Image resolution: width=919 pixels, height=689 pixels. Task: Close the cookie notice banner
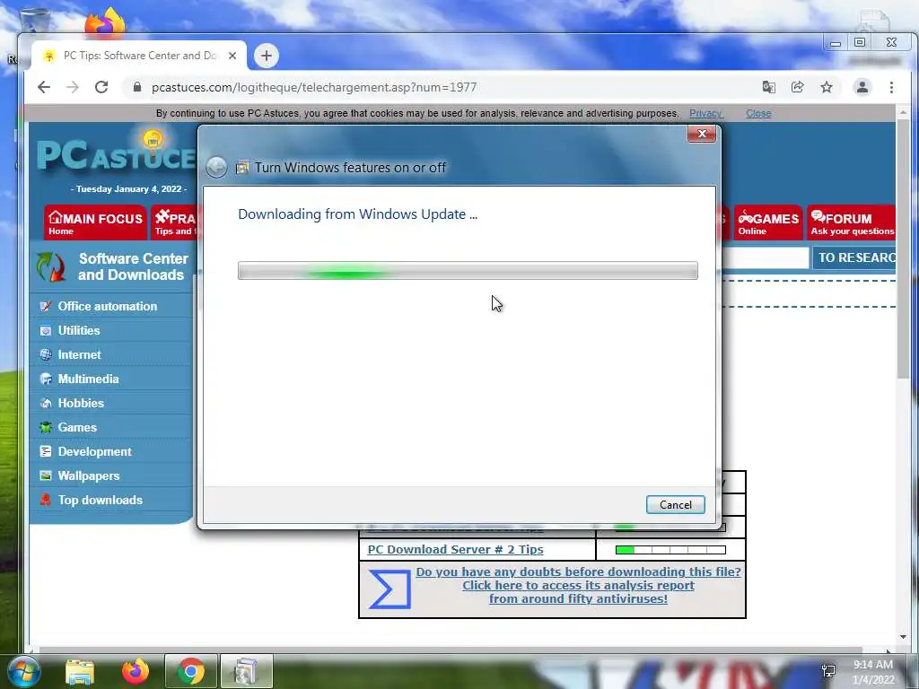click(758, 113)
